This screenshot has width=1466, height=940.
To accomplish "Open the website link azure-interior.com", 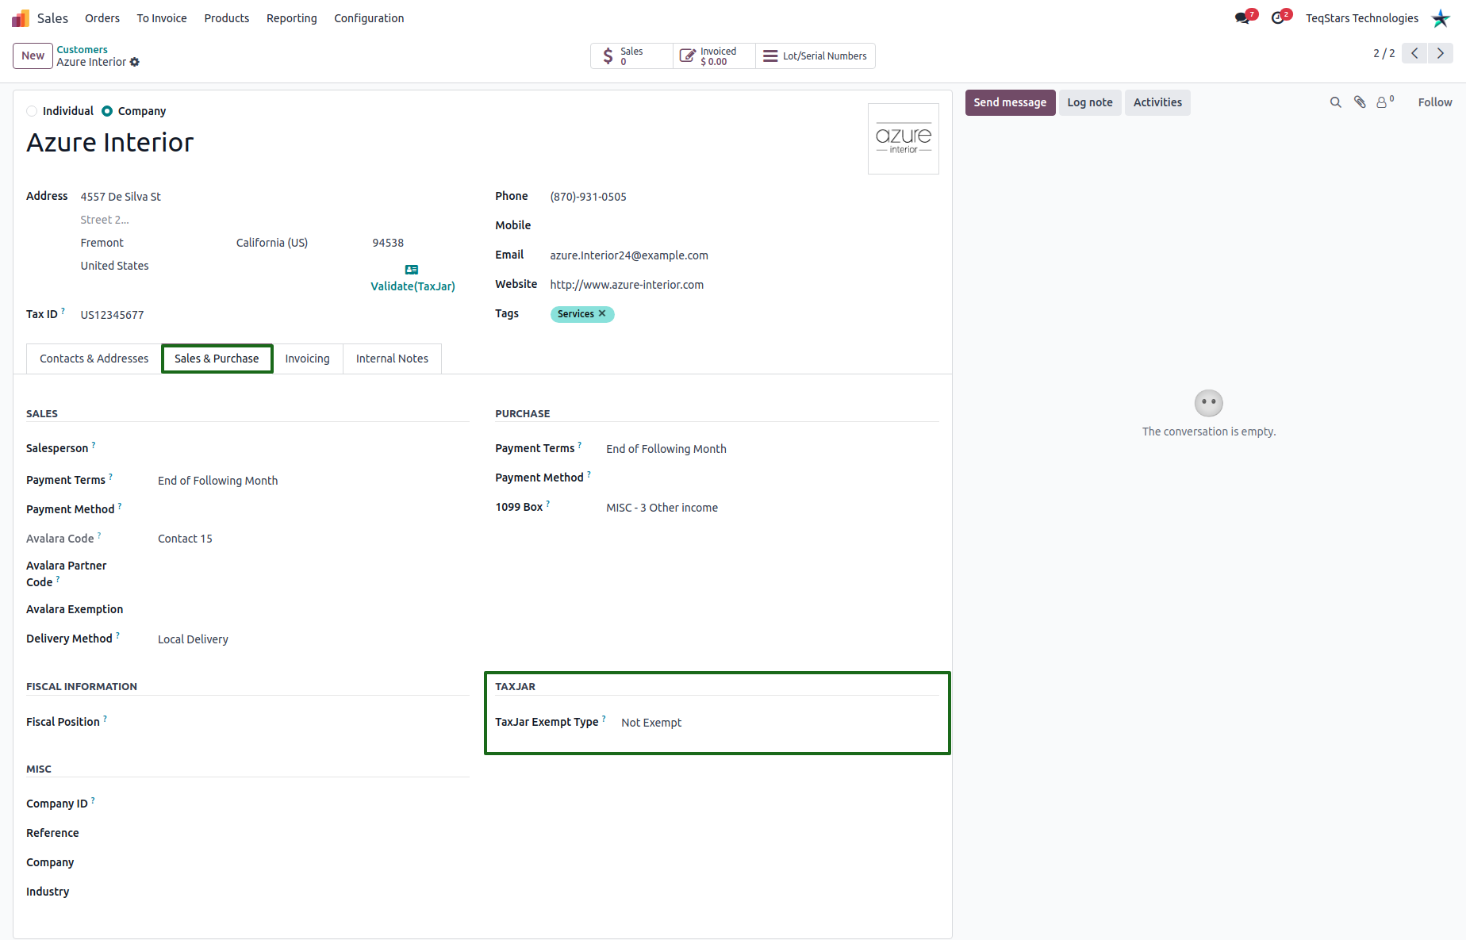I will tap(627, 285).
